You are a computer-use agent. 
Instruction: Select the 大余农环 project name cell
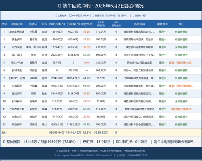(17, 117)
